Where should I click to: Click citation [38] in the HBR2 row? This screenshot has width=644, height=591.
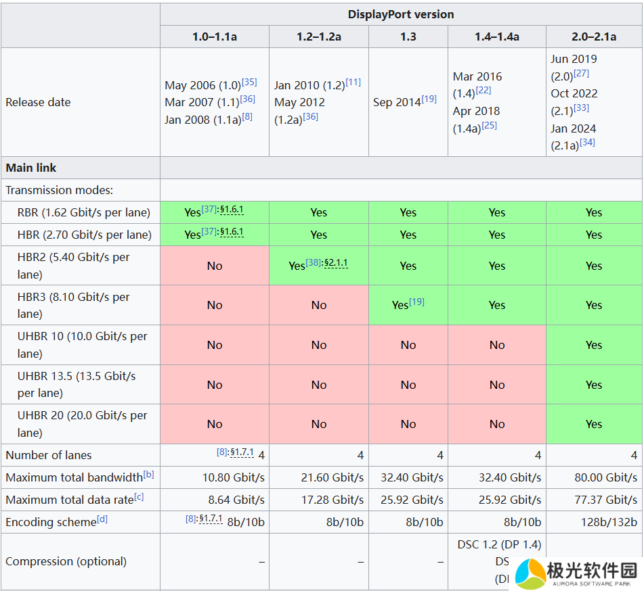[x=314, y=263]
